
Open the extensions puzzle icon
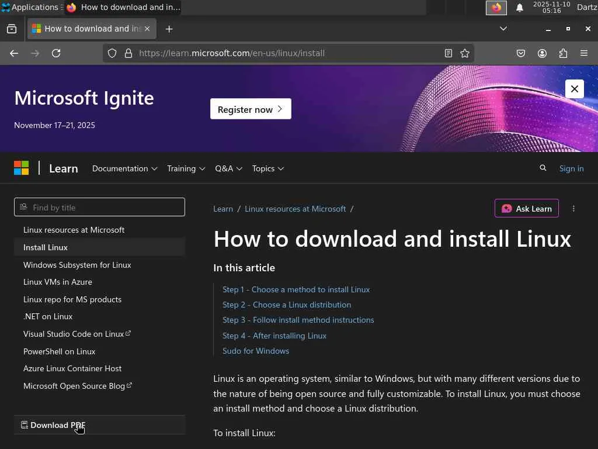tap(563, 53)
